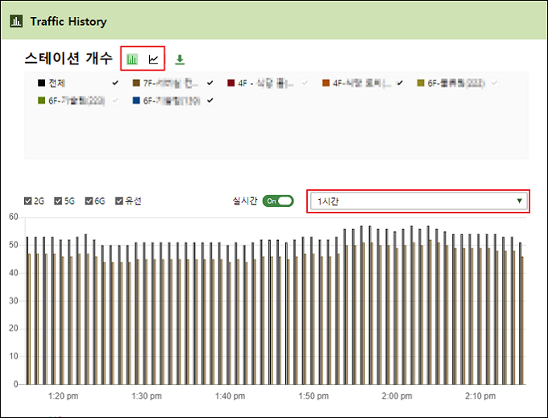Toggle the 6F green legend checkmark
Viewport: 548px width, 418px height.
(115, 101)
